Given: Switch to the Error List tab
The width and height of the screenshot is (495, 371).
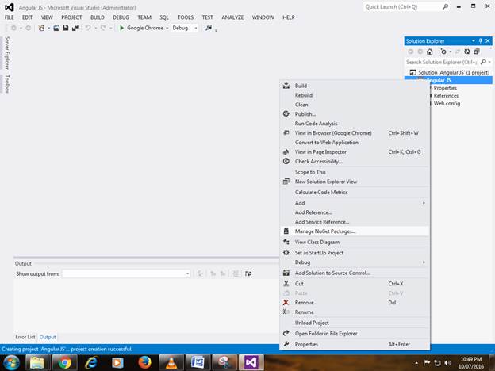Looking at the screenshot, I should [25, 337].
